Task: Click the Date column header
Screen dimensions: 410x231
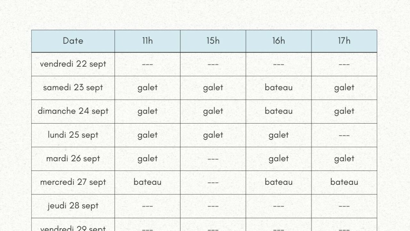Action: click(x=73, y=41)
